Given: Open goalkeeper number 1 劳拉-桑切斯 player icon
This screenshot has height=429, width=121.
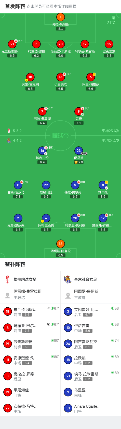Looking at the screenshot, I should click(60, 17).
